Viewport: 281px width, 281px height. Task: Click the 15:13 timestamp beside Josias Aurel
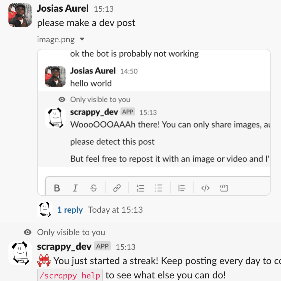(x=104, y=9)
